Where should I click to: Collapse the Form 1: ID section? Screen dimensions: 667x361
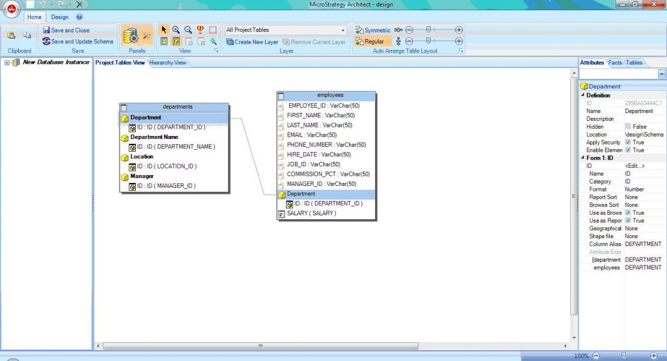pyautogui.click(x=583, y=158)
